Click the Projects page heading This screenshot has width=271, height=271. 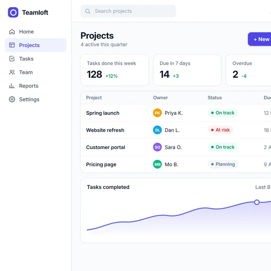pyautogui.click(x=97, y=36)
